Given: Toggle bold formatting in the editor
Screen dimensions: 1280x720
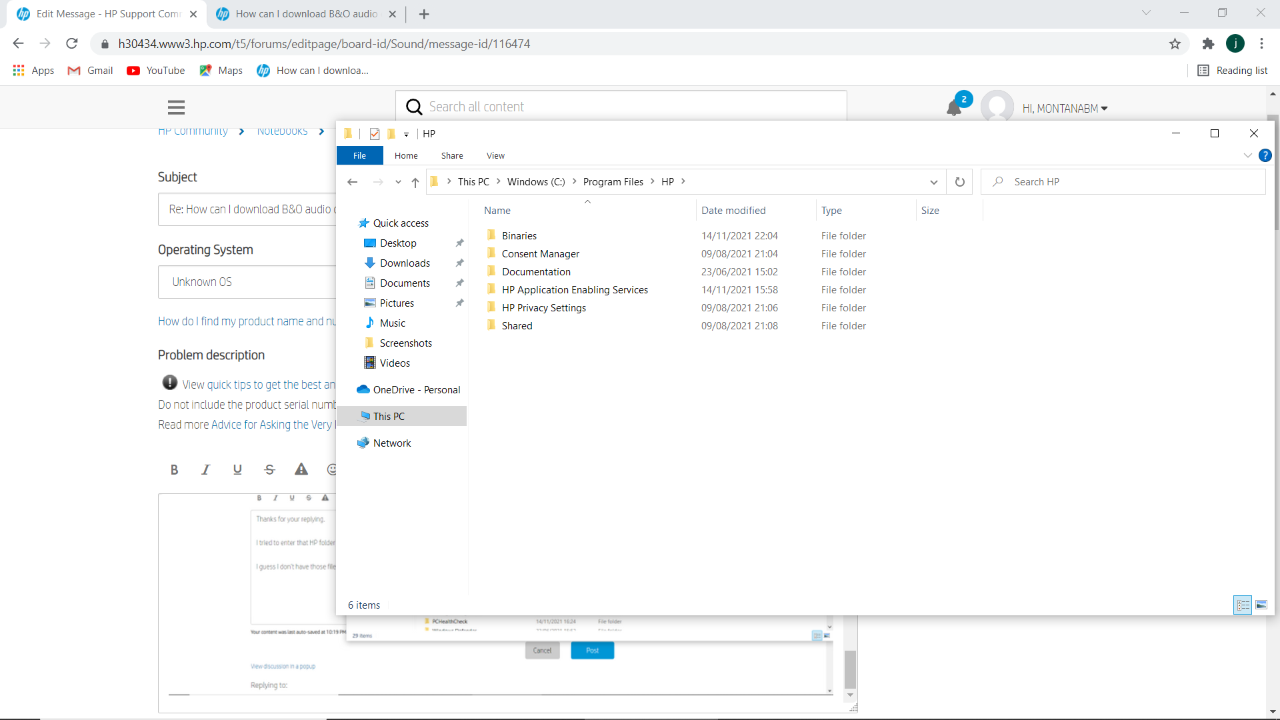Looking at the screenshot, I should (174, 469).
